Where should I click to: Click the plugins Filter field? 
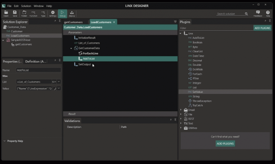216,28
